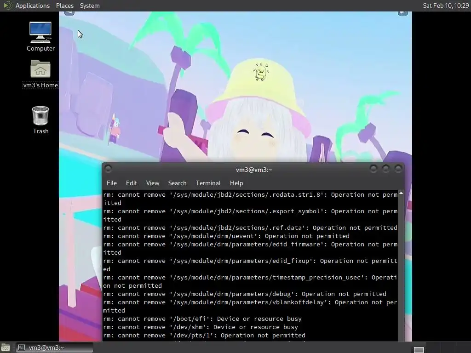Minimize the vm3@vm3:~ terminal window
The width and height of the screenshot is (471, 353).
tap(373, 169)
